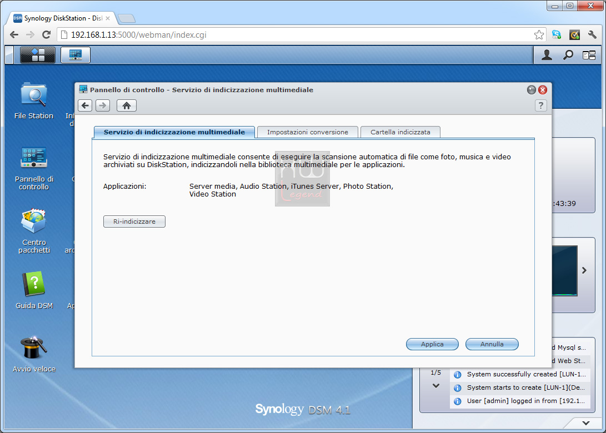Expand next log page chevron under 1/5
The image size is (606, 433).
[x=436, y=385]
